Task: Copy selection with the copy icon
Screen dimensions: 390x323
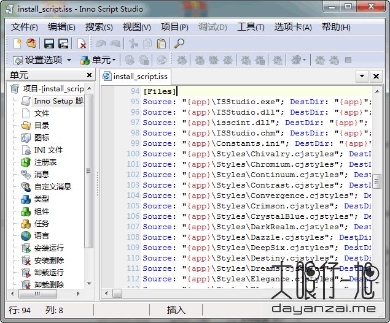Action: coord(147,44)
